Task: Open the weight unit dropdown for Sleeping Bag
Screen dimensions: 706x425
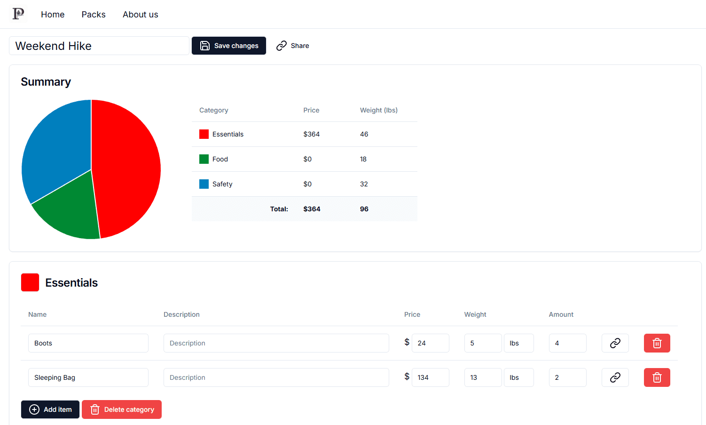Action: [518, 377]
